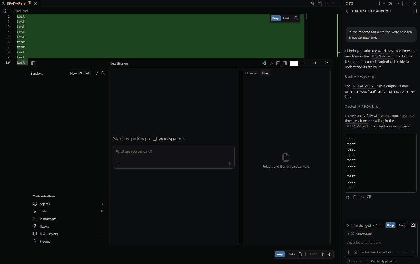Open Instructions customizations
The width and height of the screenshot is (420, 264).
click(68, 219)
